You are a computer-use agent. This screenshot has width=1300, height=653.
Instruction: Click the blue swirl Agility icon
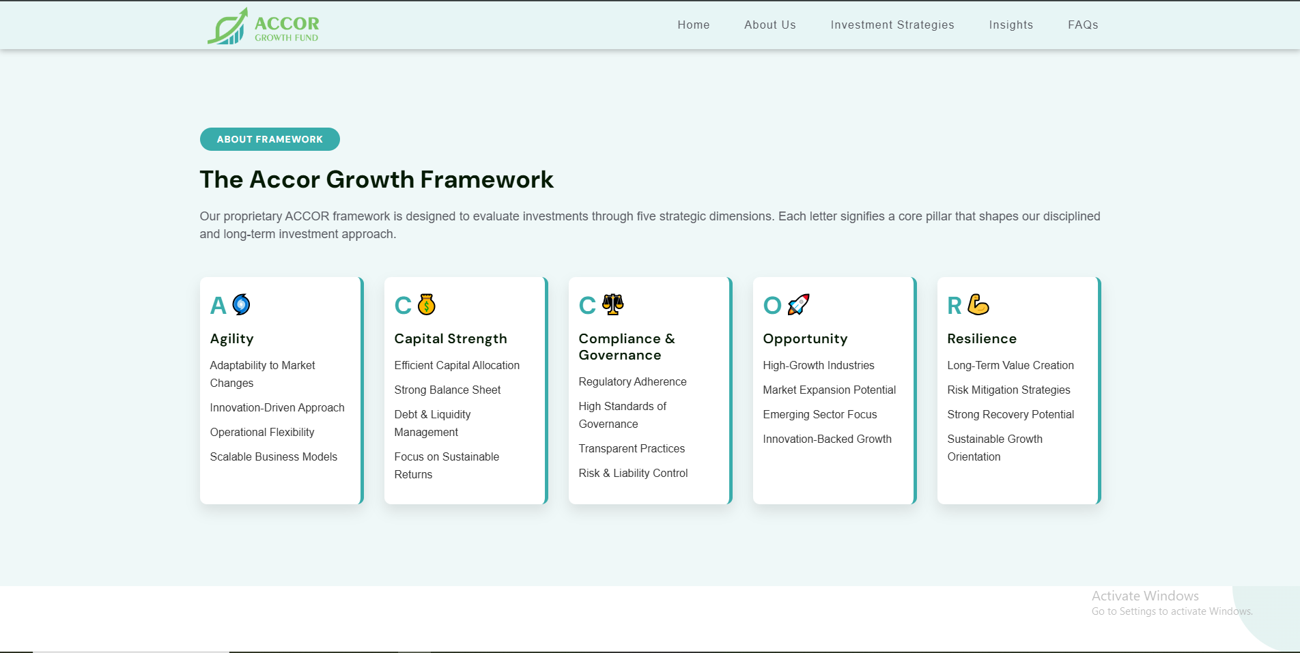(x=241, y=304)
